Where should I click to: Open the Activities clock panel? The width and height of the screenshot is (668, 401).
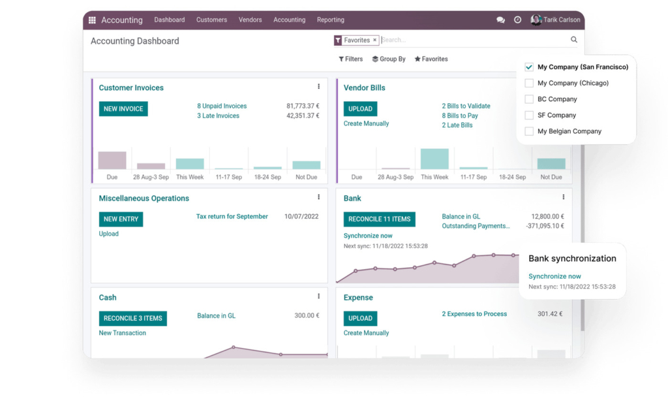[517, 20]
